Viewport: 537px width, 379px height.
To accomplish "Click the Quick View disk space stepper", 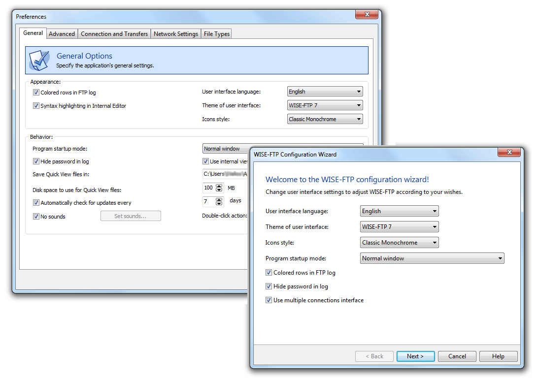I will (x=219, y=188).
